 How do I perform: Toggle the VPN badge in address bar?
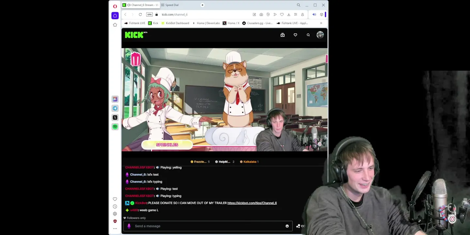coord(149,14)
